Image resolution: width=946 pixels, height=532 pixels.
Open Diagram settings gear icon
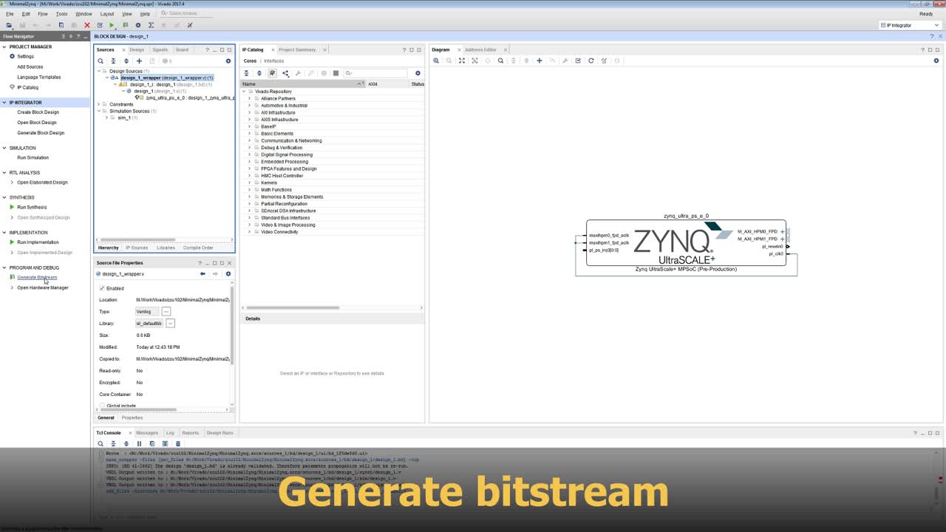coord(936,61)
